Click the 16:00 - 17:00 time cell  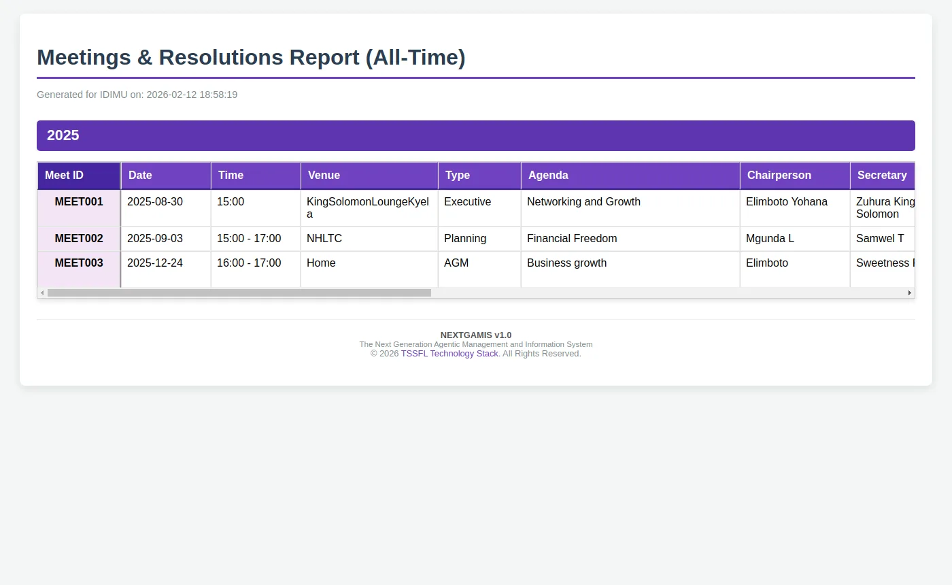[256, 269]
